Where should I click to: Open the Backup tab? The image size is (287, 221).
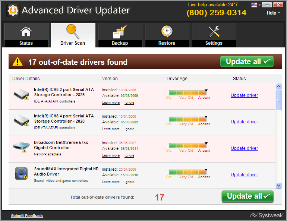pyautogui.click(x=120, y=35)
